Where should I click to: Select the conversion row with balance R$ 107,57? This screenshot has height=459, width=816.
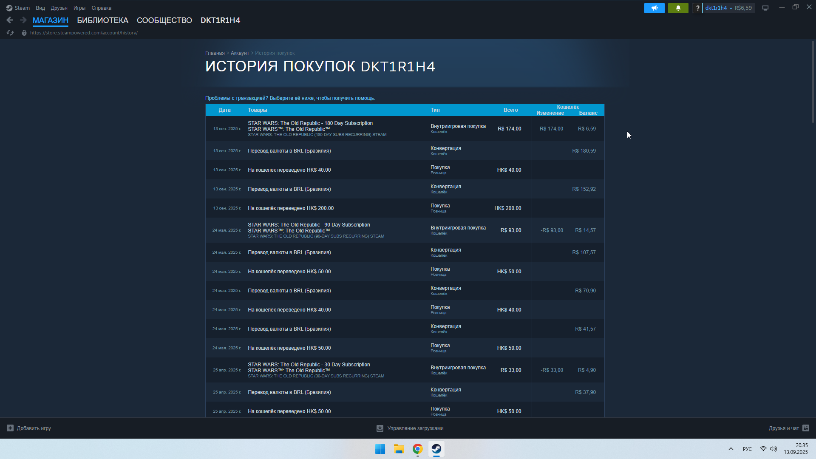pos(405,252)
